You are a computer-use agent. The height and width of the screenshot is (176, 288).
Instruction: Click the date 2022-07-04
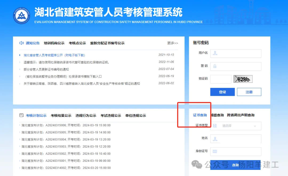(x=166, y=69)
